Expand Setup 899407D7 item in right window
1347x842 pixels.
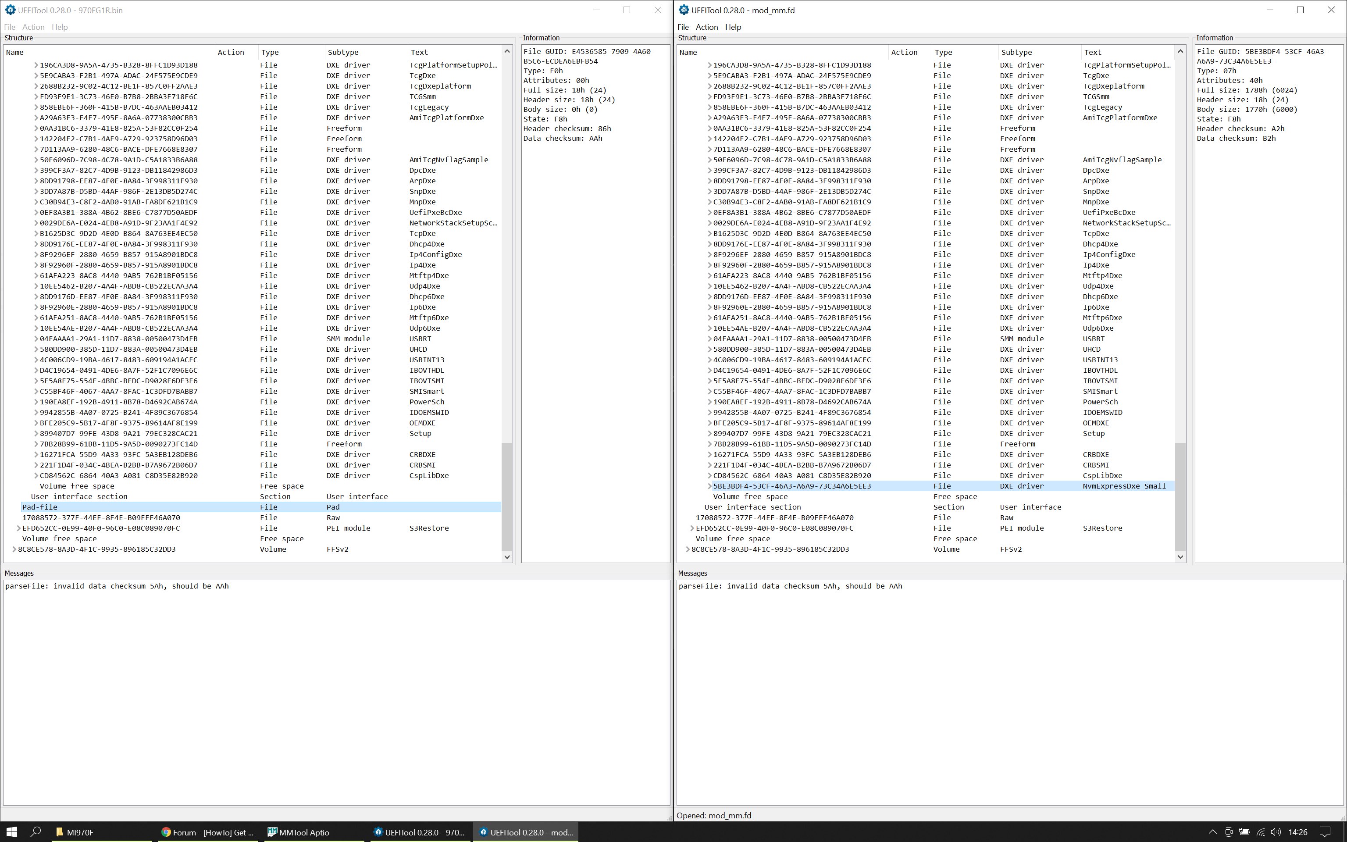pos(710,433)
